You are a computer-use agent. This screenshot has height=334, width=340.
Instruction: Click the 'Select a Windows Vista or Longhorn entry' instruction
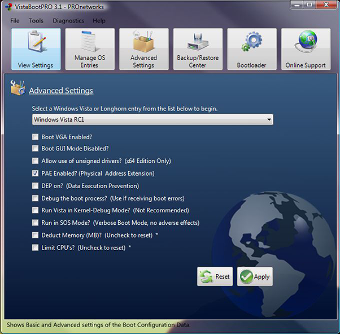(x=125, y=109)
